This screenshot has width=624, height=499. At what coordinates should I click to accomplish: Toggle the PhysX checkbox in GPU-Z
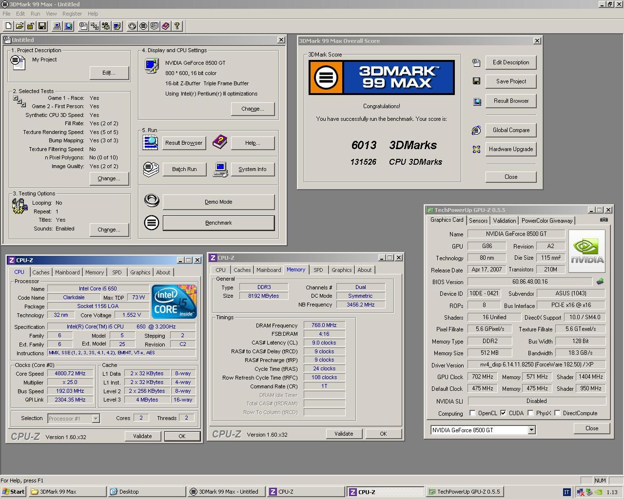pos(530,413)
